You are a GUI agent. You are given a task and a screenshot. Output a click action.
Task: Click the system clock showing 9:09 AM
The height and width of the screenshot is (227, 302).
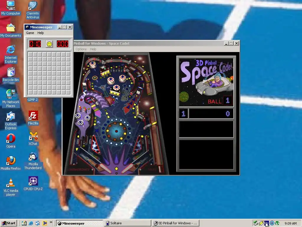pyautogui.click(x=290, y=223)
